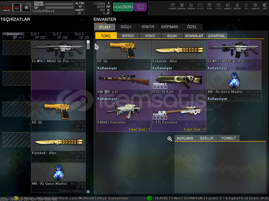Select the Kar 98K çöl rifle card
Viewport: 269px width, 201px height.
[x=124, y=86]
